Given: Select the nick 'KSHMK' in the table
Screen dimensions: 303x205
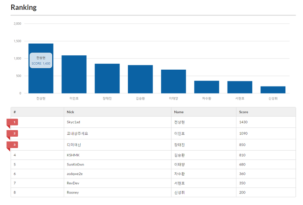Looking at the screenshot, I should 73,155.
